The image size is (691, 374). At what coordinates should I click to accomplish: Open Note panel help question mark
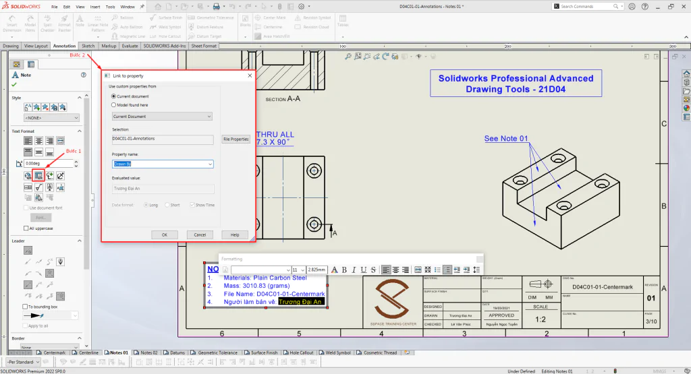pyautogui.click(x=83, y=75)
